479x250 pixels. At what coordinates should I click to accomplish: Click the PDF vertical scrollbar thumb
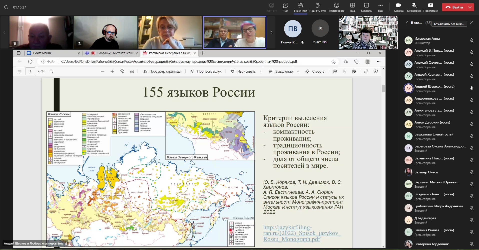[383, 89]
